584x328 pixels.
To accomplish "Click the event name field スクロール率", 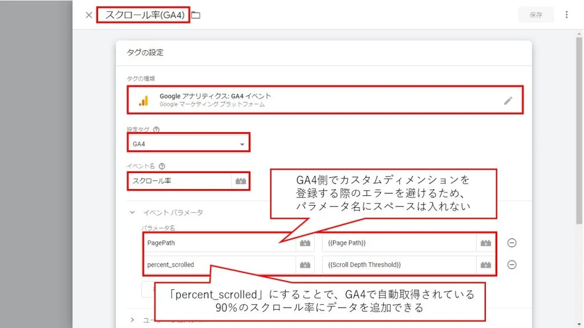I will (x=180, y=181).
